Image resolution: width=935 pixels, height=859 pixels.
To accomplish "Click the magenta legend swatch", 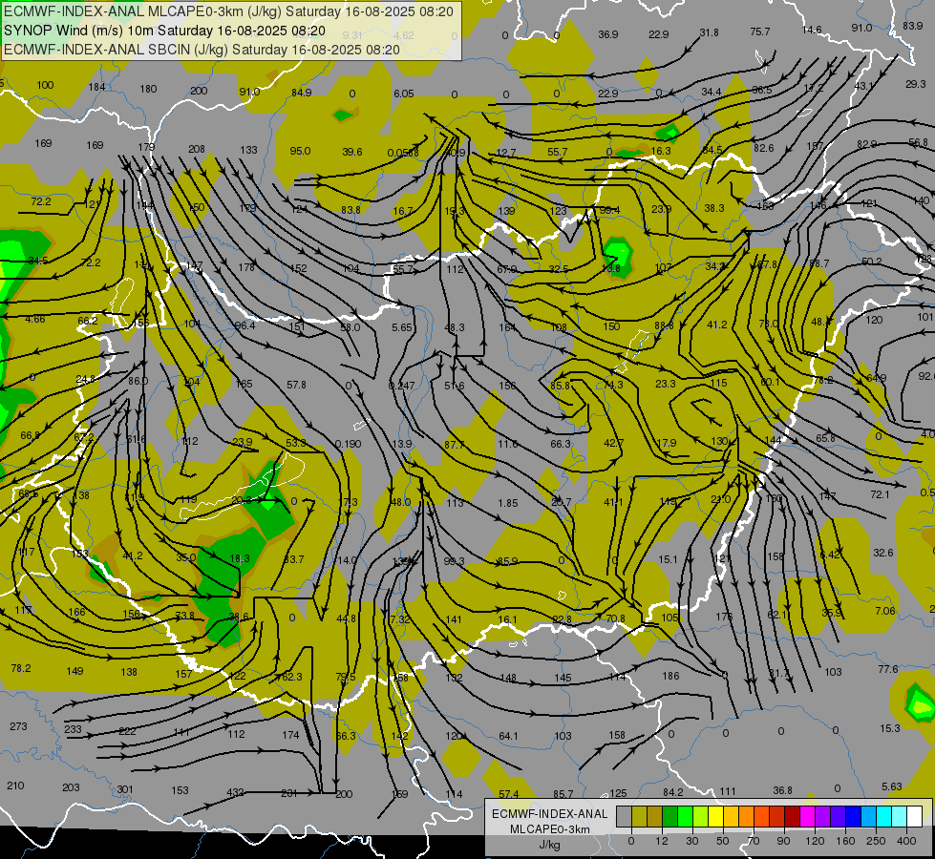I will pyautogui.click(x=808, y=817).
